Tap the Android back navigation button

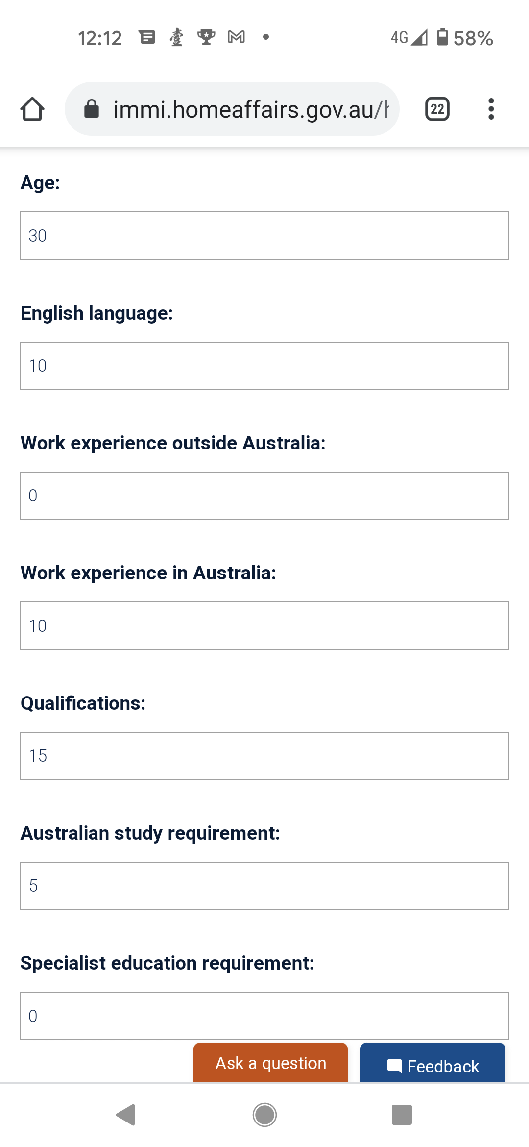[126, 1115]
